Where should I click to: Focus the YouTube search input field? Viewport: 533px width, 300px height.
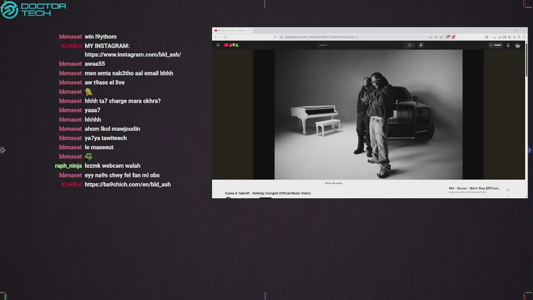click(x=361, y=45)
